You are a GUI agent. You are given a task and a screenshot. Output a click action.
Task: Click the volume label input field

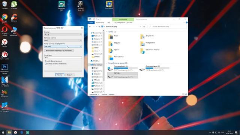pos(63,57)
